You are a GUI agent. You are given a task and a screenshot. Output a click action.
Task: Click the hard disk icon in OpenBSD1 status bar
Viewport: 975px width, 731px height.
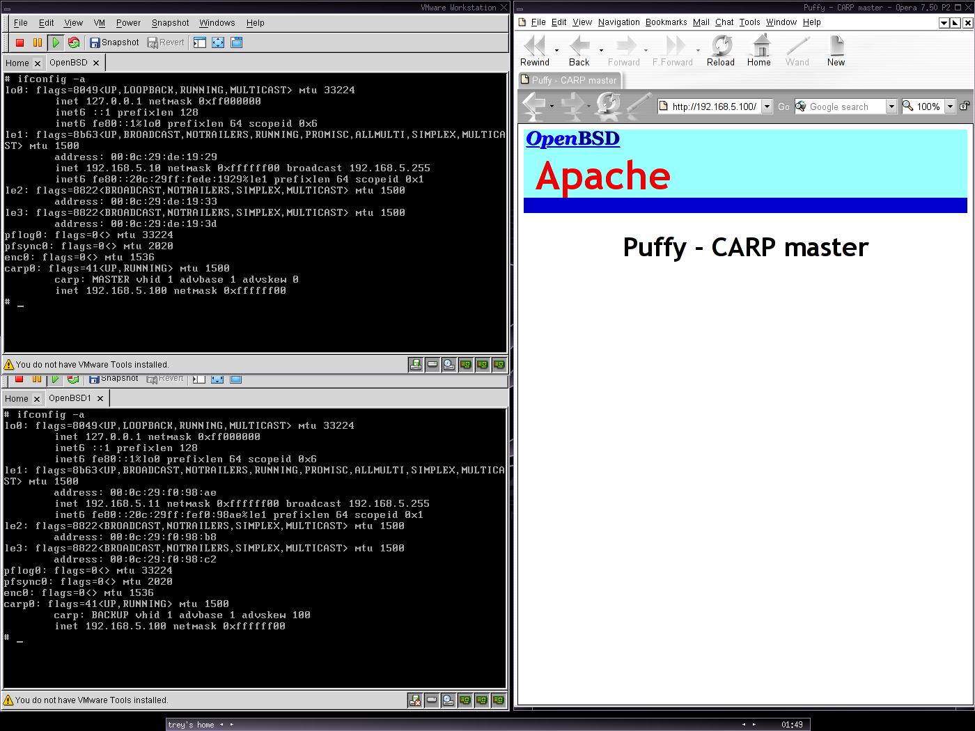(x=432, y=700)
